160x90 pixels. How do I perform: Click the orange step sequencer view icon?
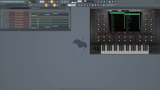(68, 8)
